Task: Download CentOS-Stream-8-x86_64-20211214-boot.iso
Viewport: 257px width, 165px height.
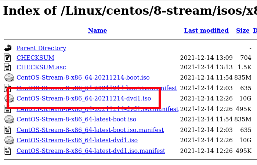Action: (x=83, y=78)
